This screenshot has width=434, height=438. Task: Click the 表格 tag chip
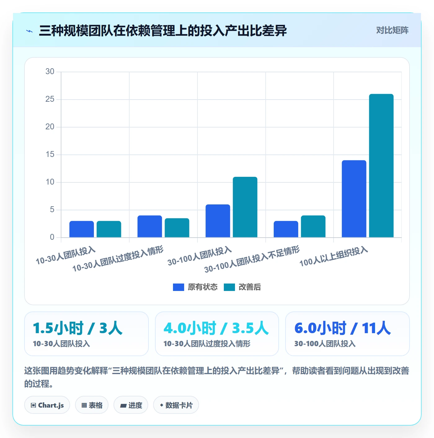click(x=92, y=405)
